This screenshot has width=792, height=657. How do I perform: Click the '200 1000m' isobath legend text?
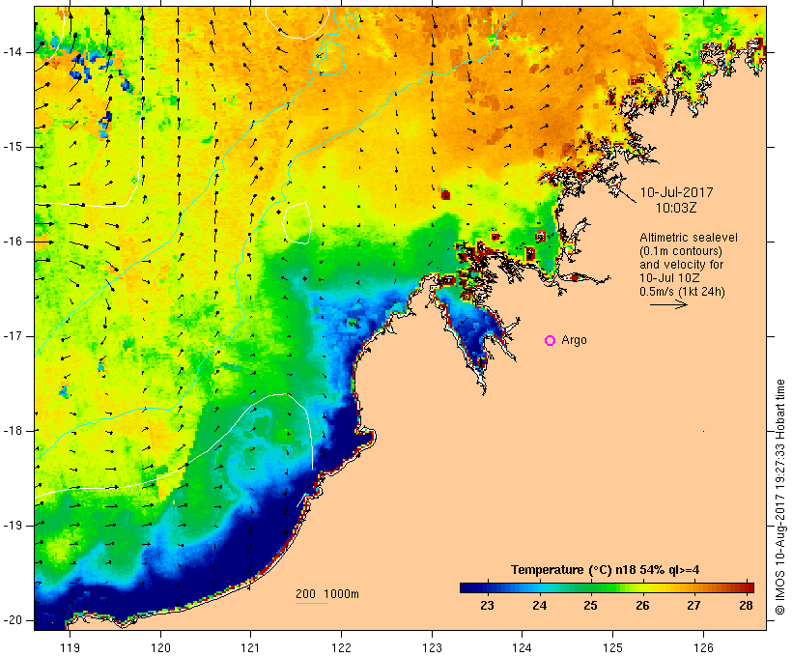(x=327, y=594)
